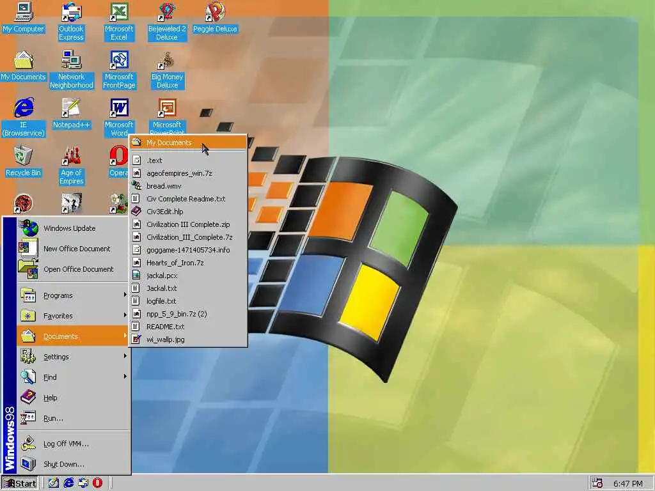Open the .text recent document
This screenshot has height=491, width=655.
(x=188, y=160)
